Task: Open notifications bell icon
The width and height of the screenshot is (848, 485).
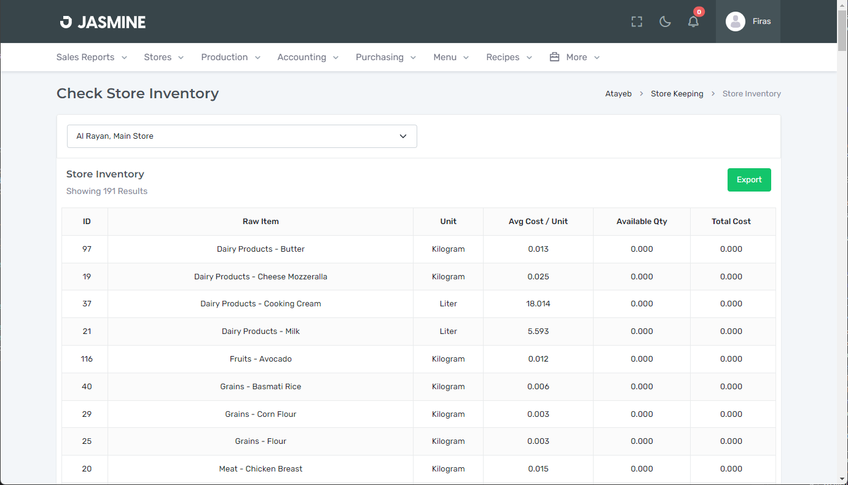Action: (x=693, y=22)
